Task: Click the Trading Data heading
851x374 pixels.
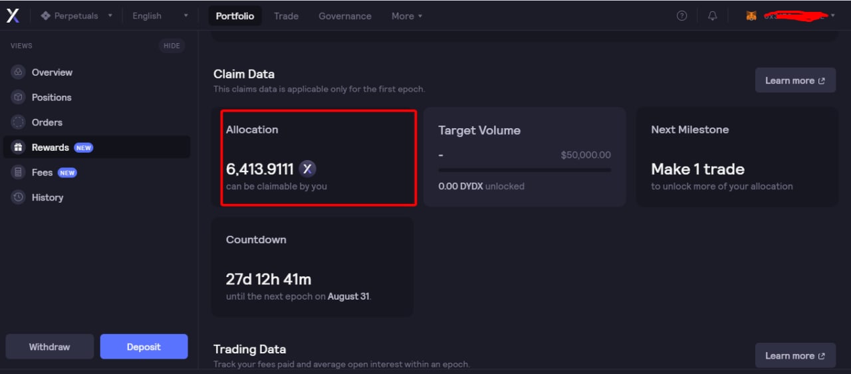Action: (249, 349)
